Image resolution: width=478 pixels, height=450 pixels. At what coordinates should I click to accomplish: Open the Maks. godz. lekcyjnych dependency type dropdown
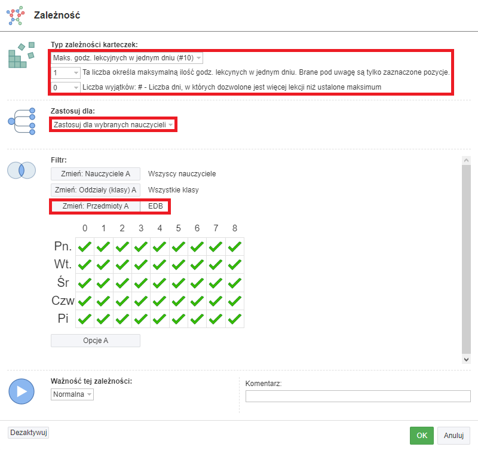127,58
